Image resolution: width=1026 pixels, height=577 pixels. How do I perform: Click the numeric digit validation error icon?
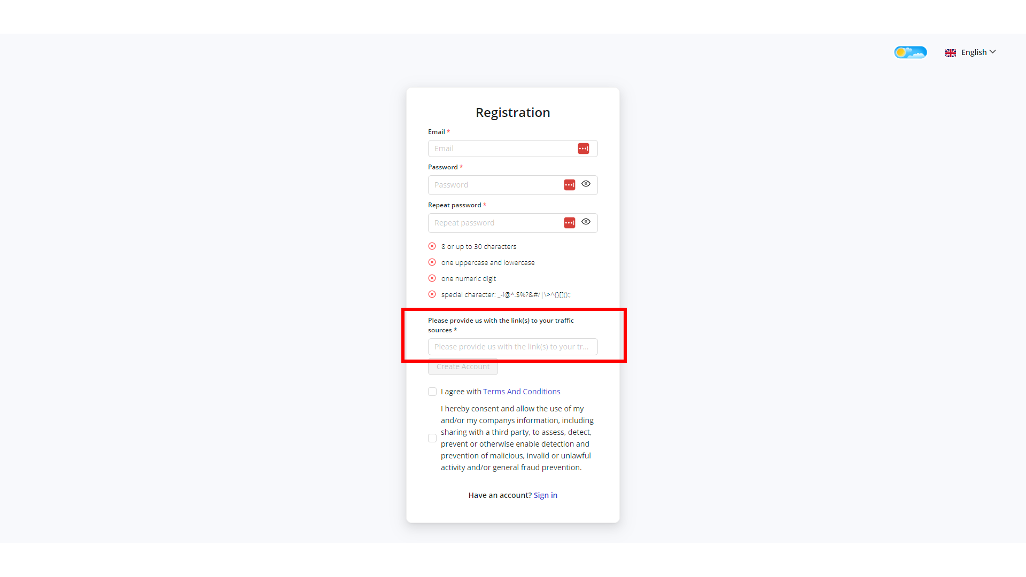point(432,278)
